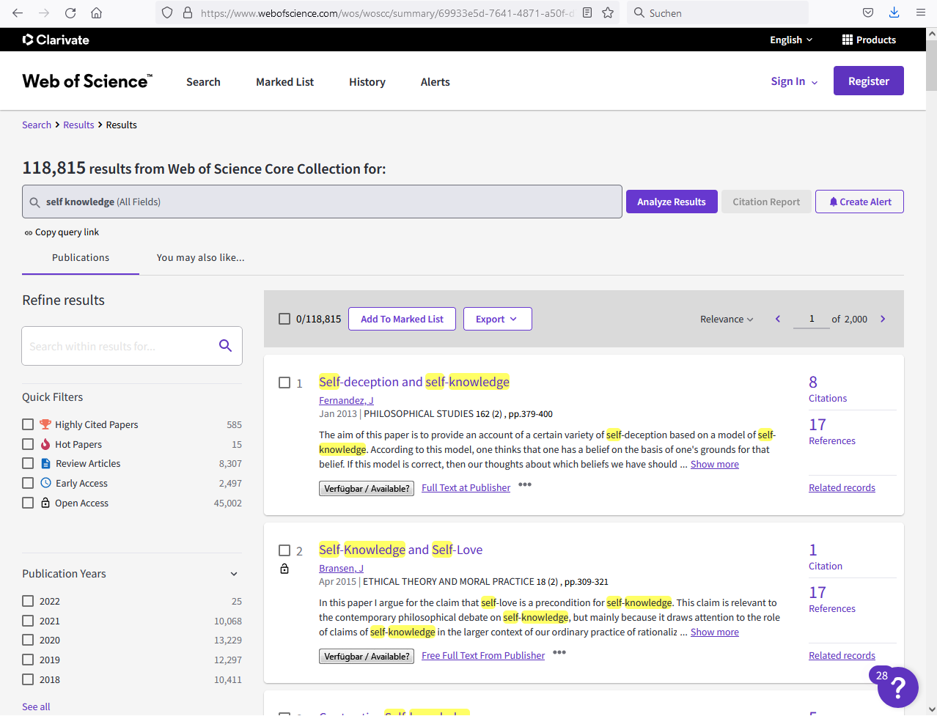Open tracking protection shield info

pos(167,12)
